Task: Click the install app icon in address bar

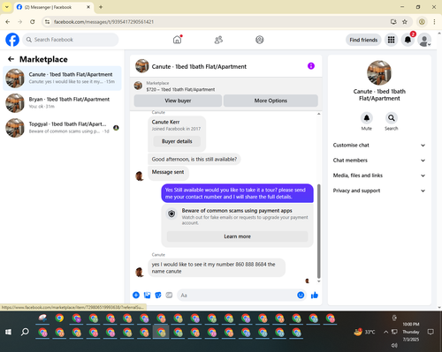Action: pyautogui.click(x=393, y=22)
